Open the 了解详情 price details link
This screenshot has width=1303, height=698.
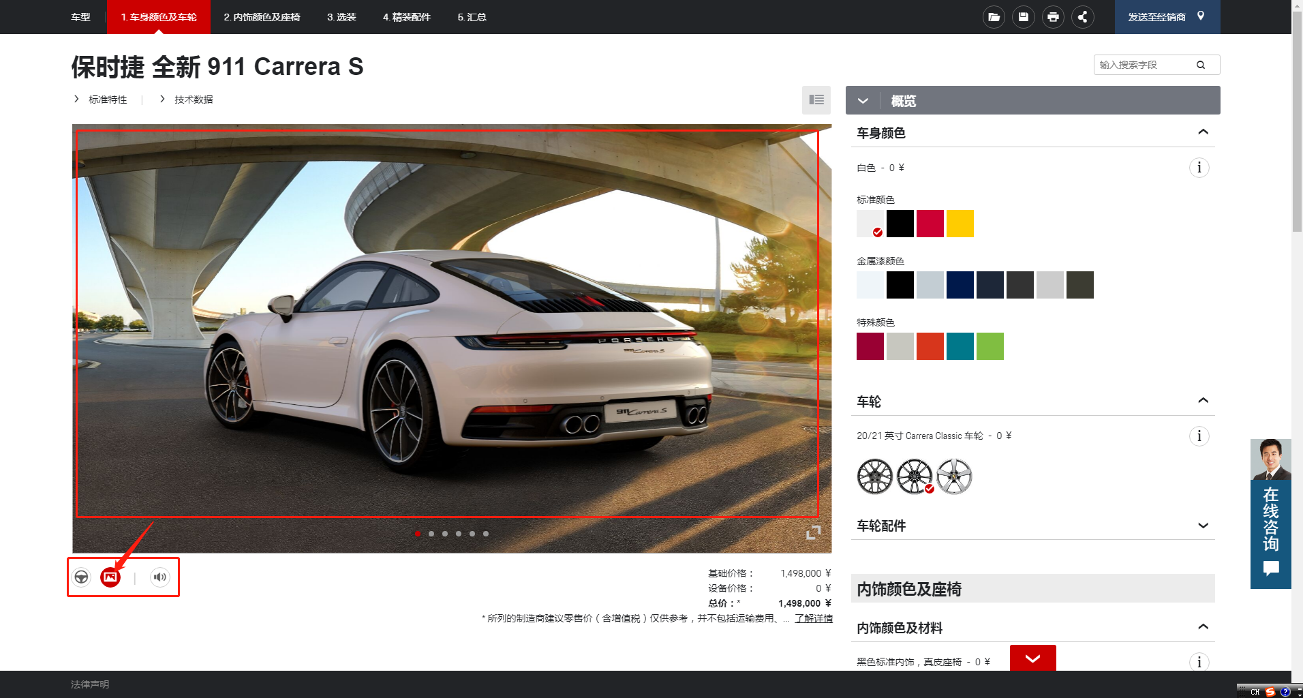tap(813, 618)
